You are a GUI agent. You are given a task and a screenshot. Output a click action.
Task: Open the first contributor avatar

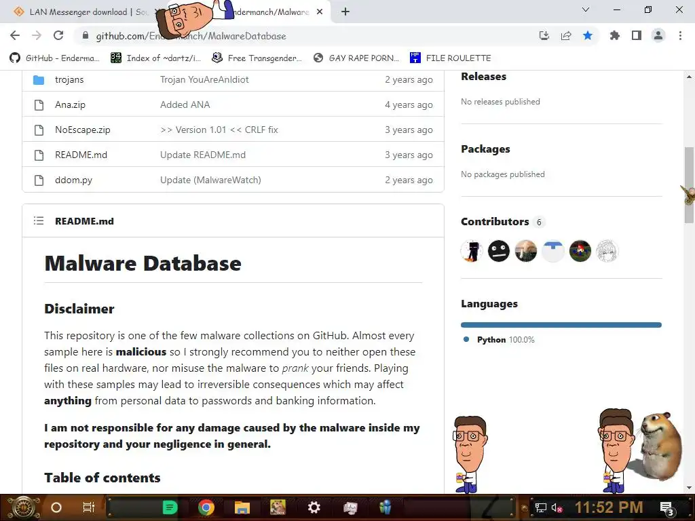(472, 251)
